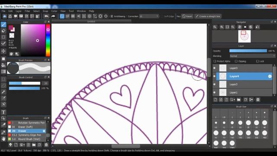Delete the selected layer with trash icon
Viewport: 277px width, 156px height.
pos(258,100)
